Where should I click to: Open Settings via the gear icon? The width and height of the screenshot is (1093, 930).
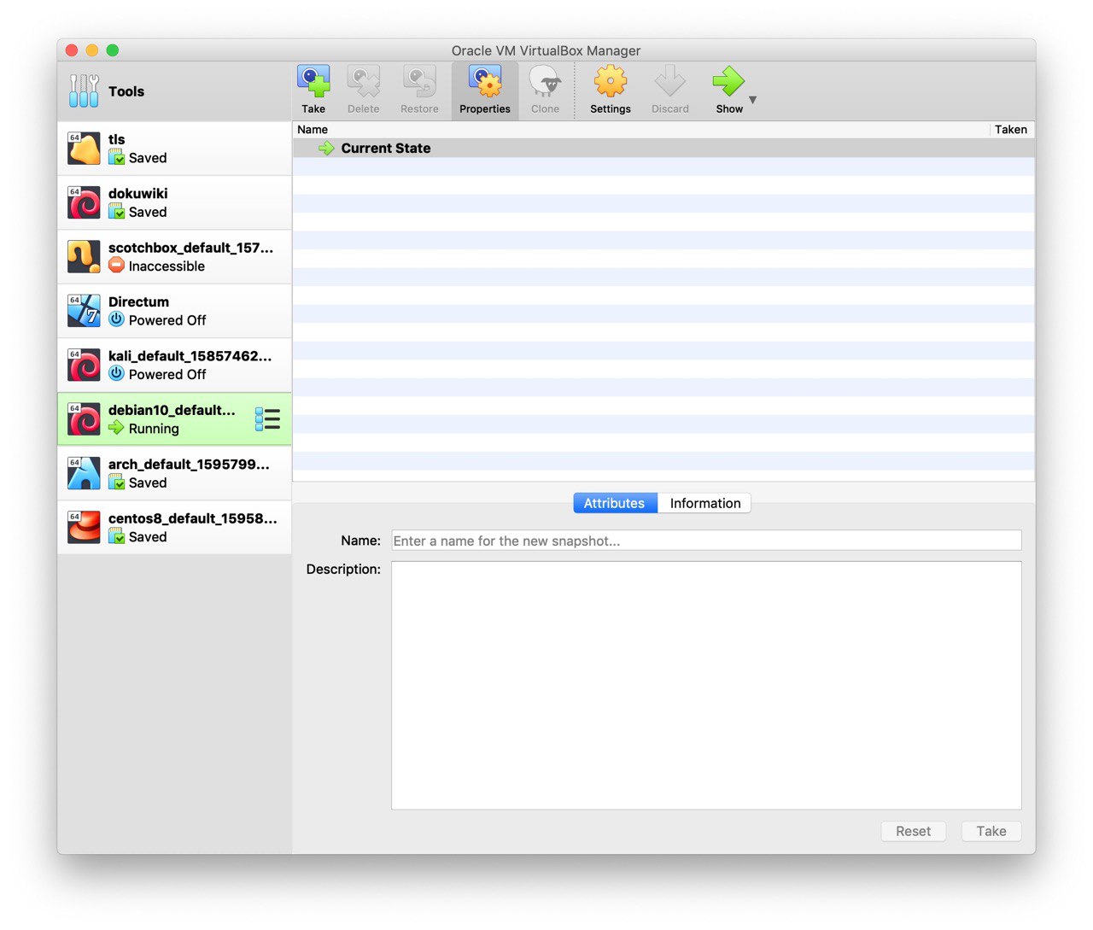coord(611,81)
